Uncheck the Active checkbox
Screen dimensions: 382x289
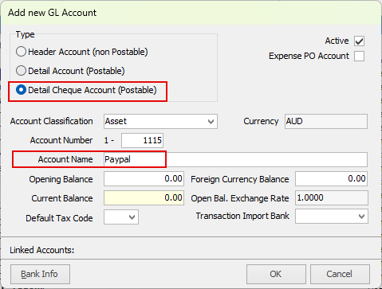(359, 41)
